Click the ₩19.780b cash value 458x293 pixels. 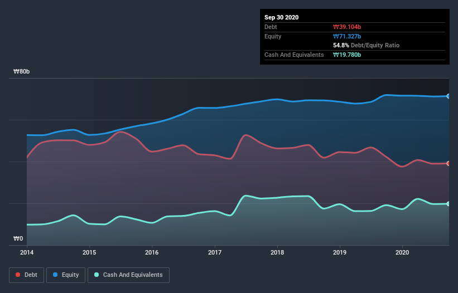(347, 55)
